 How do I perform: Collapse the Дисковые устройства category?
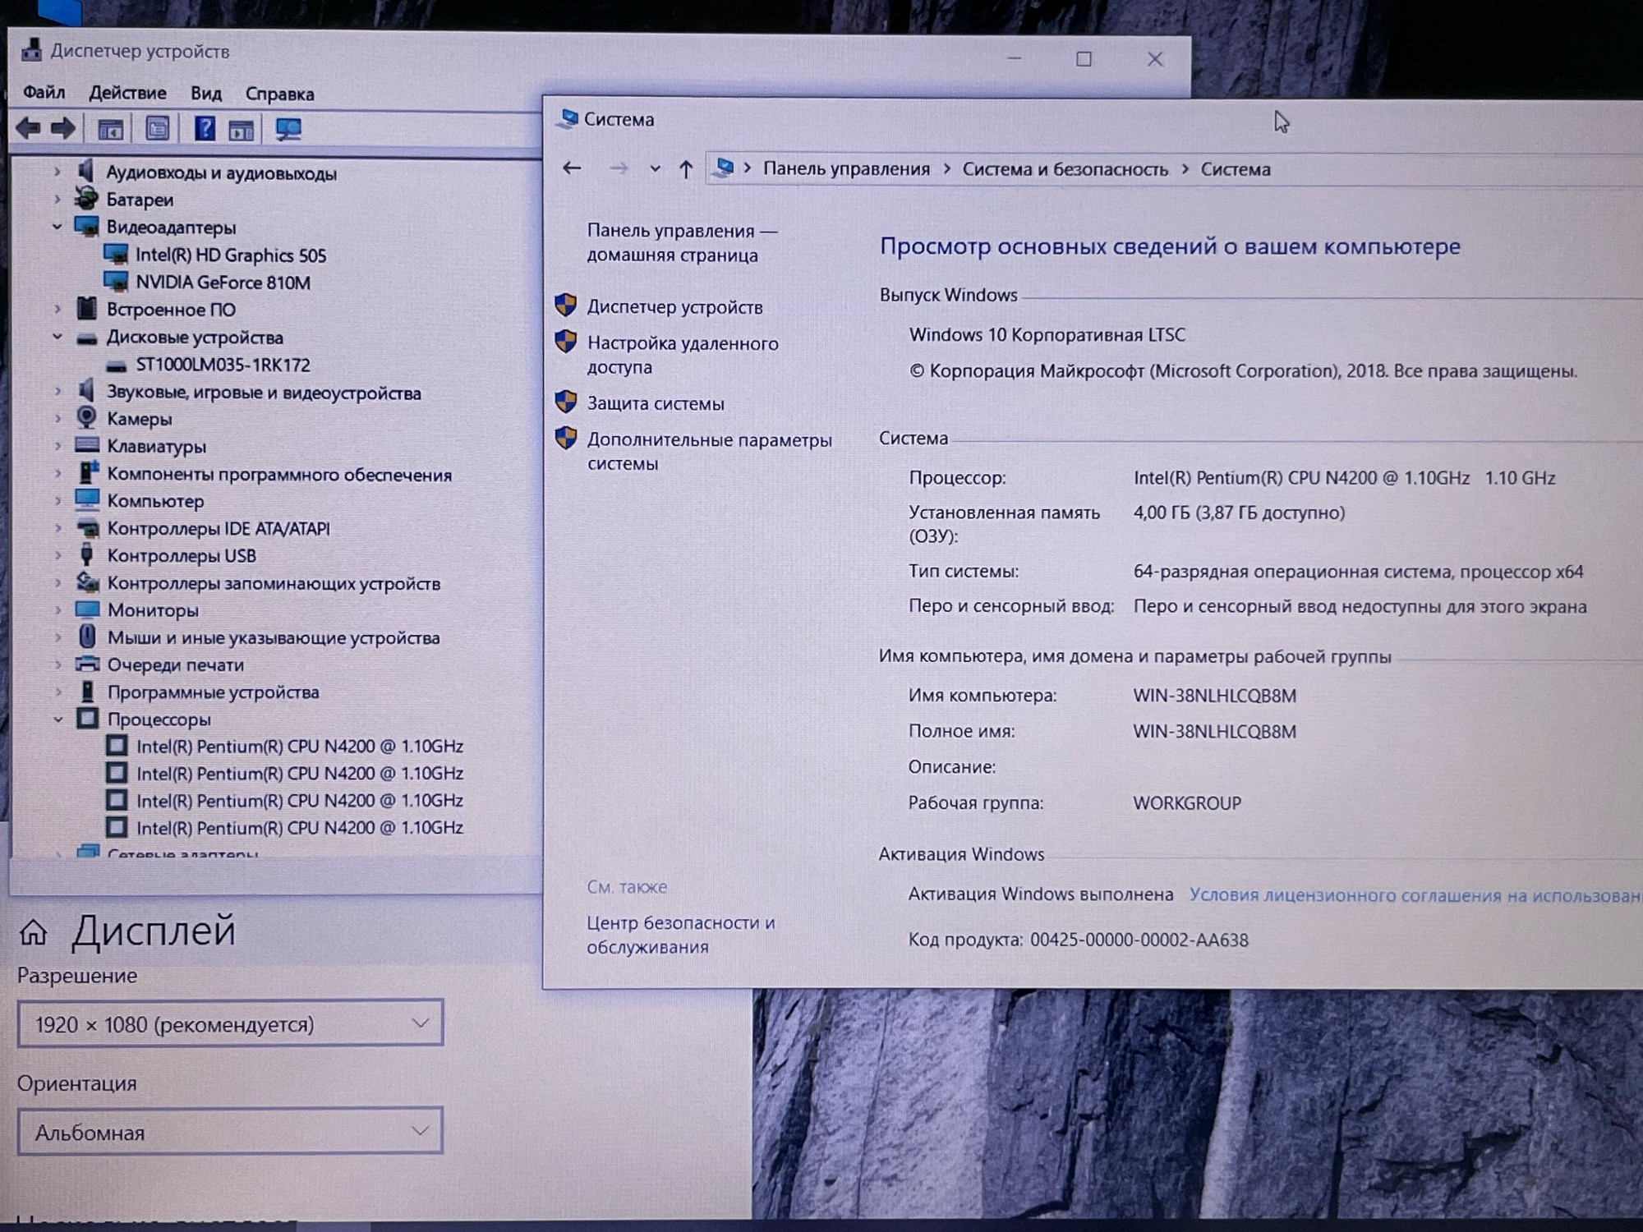(57, 337)
